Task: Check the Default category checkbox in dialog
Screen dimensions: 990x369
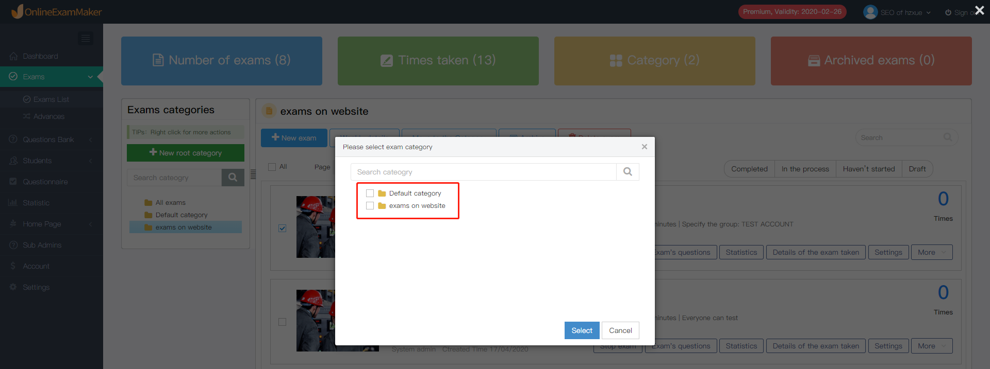Action: [x=370, y=194]
